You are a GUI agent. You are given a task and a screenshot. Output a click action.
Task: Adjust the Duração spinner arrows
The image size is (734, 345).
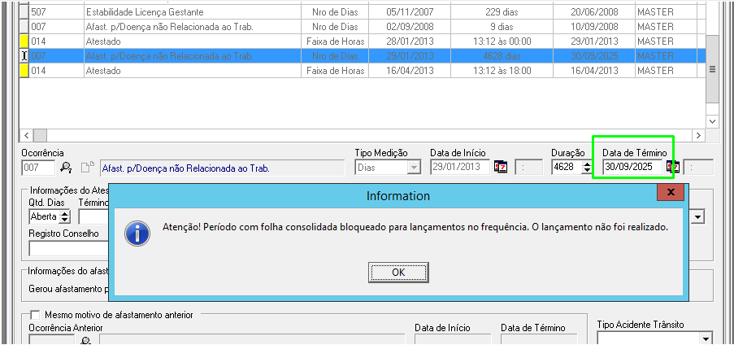pyautogui.click(x=586, y=167)
